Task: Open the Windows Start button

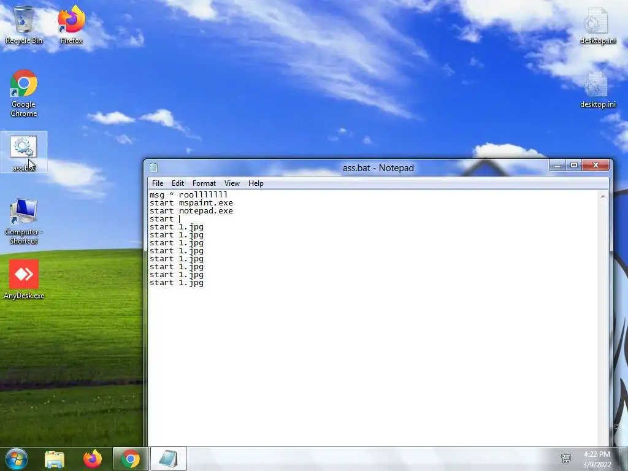Action: (x=17, y=459)
